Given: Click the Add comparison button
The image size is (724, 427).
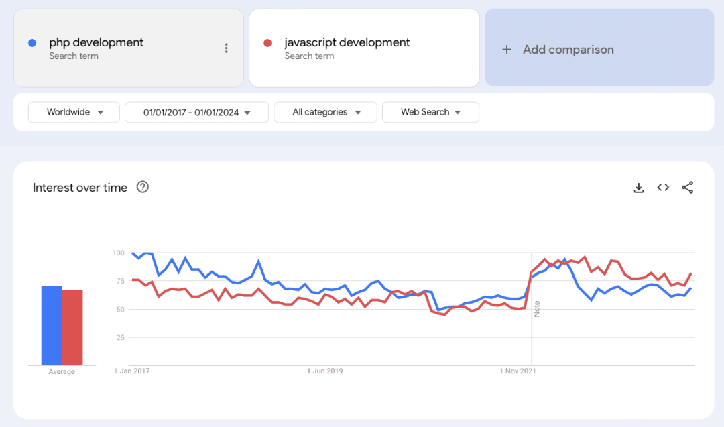Looking at the screenshot, I should click(599, 48).
